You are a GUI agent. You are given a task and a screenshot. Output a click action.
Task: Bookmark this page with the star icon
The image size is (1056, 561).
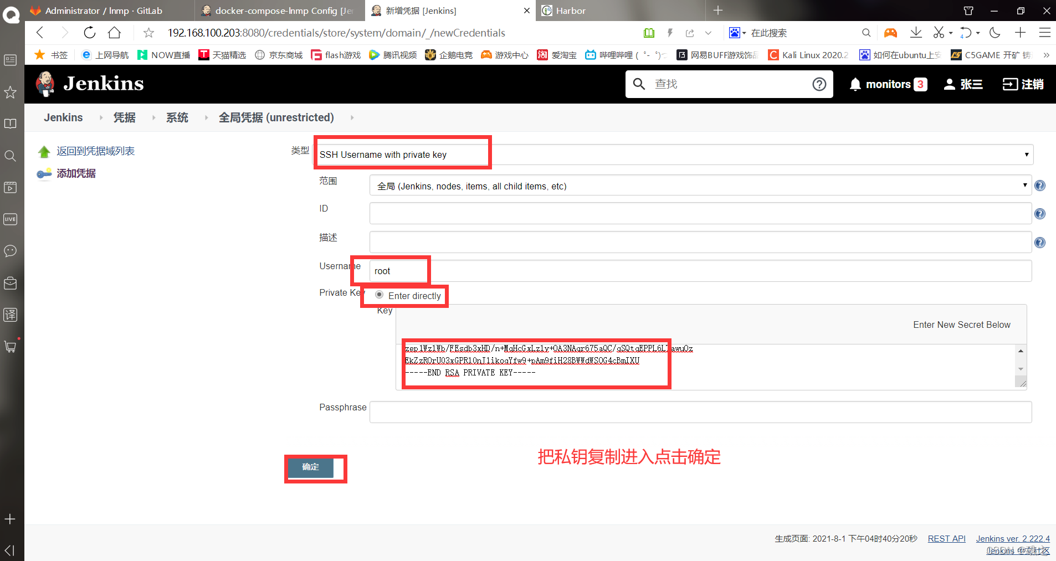click(x=148, y=33)
